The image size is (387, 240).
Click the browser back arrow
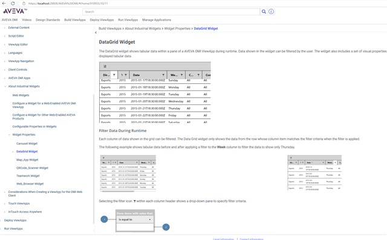tap(4, 4)
